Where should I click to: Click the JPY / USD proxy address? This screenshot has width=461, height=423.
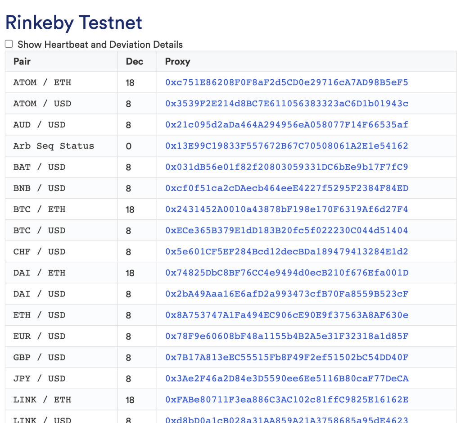[286, 379]
